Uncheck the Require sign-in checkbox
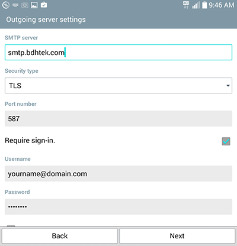 click(226, 141)
